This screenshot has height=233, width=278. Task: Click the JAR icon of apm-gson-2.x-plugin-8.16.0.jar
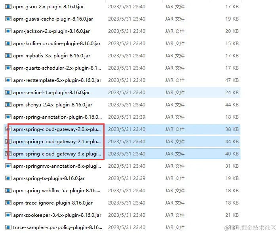pyautogui.click(x=8, y=7)
